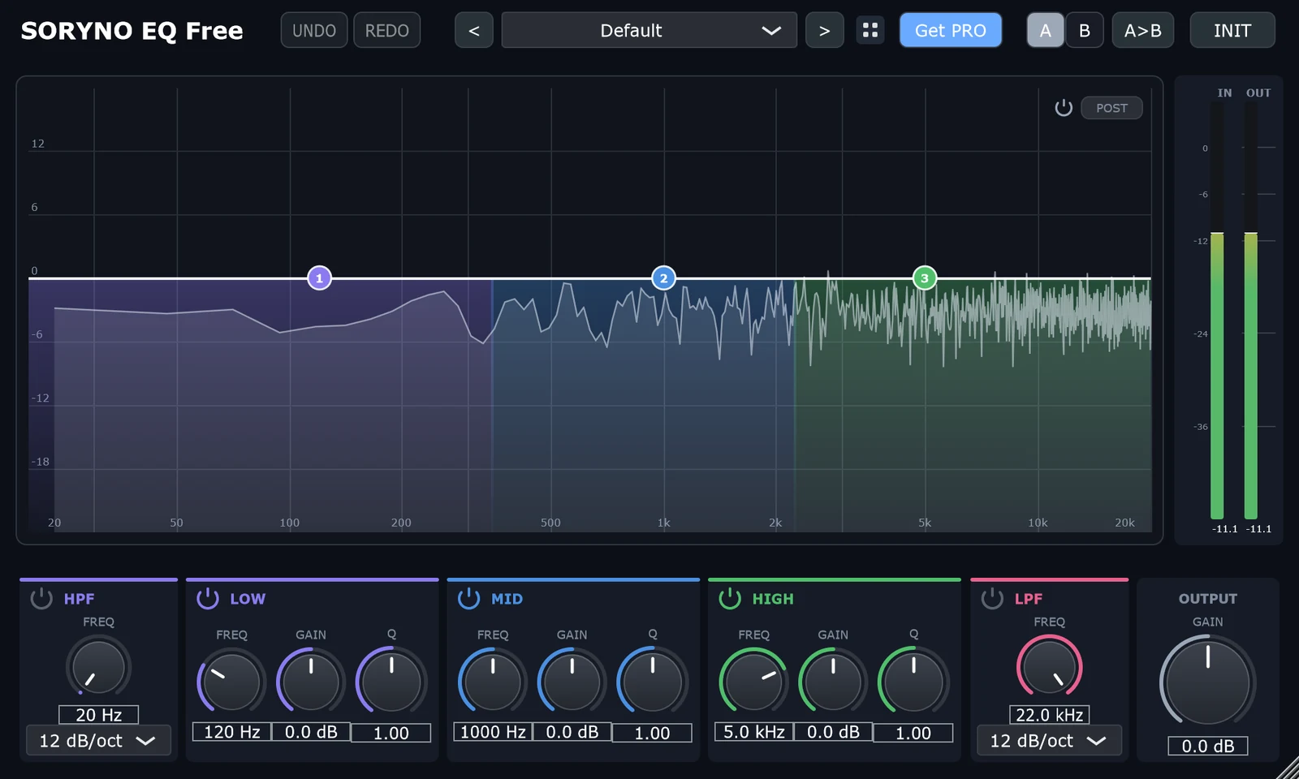
Task: Click the UNDO button
Action: [x=314, y=30]
